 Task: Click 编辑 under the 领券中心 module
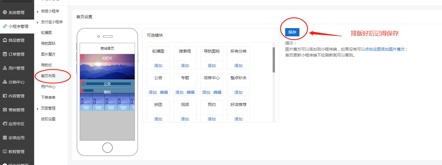(x=217, y=92)
